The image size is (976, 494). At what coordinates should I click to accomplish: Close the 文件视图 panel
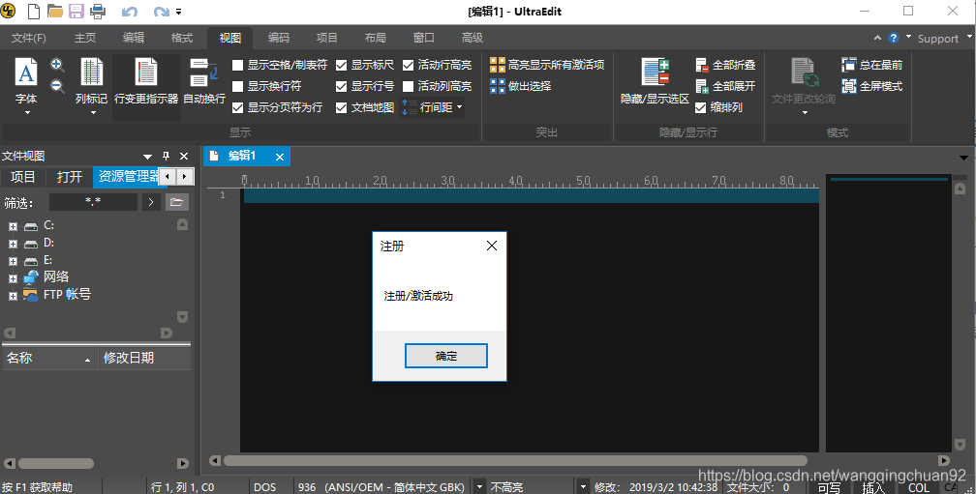pyautogui.click(x=184, y=157)
